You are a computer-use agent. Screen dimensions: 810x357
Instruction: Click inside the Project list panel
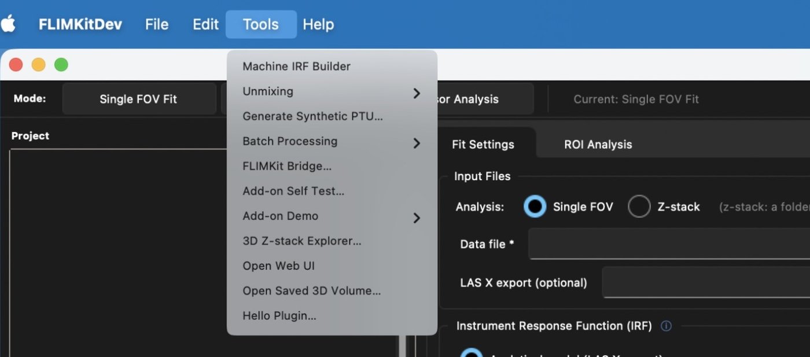tap(119, 253)
